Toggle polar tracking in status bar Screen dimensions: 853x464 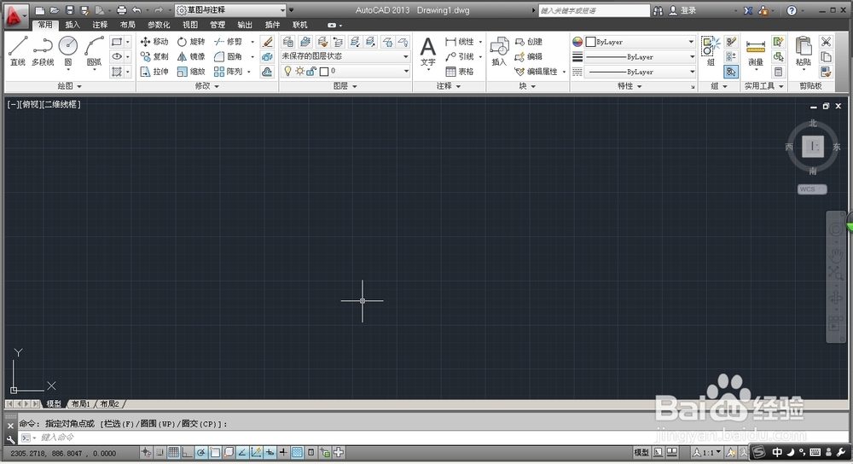point(200,453)
